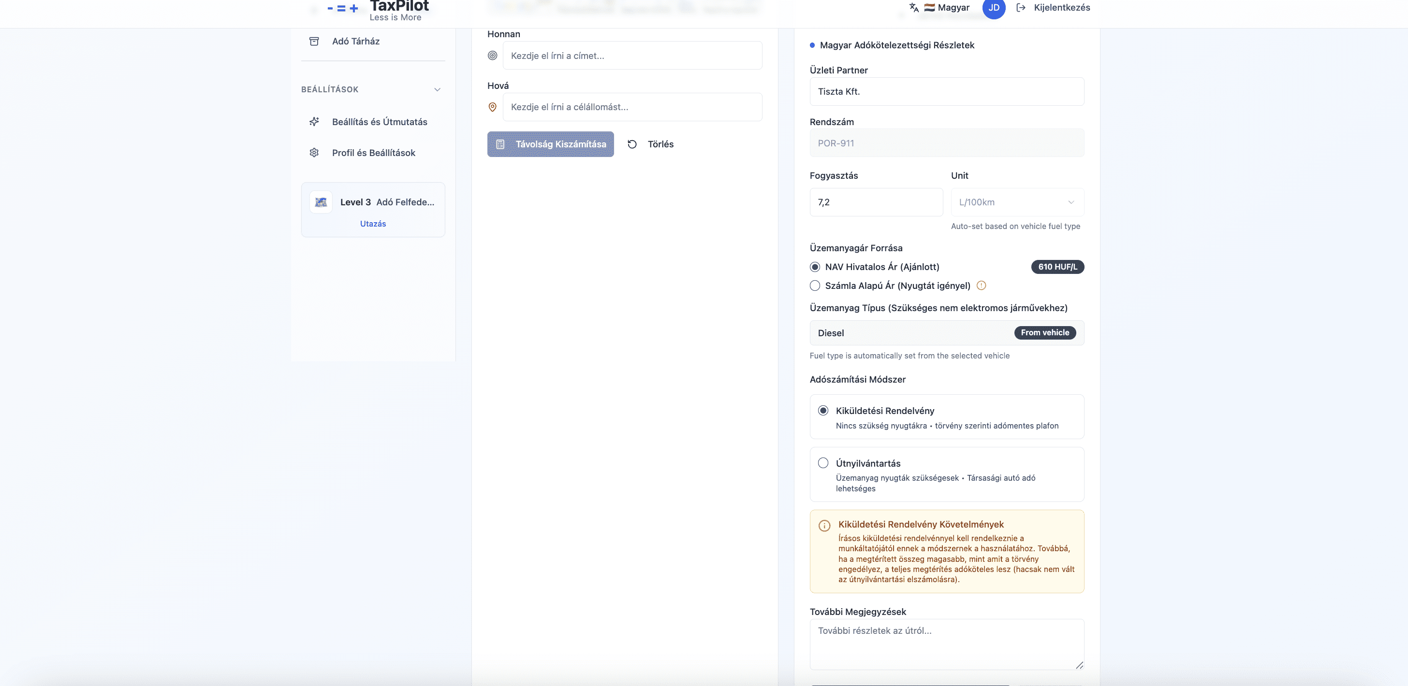Click the sparkle icon beside Beállítás és Útmutatás
This screenshot has width=1408, height=686.
tap(314, 122)
